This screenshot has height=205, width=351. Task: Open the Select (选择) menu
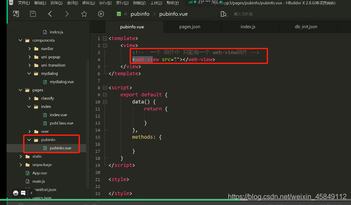(x=56, y=3)
